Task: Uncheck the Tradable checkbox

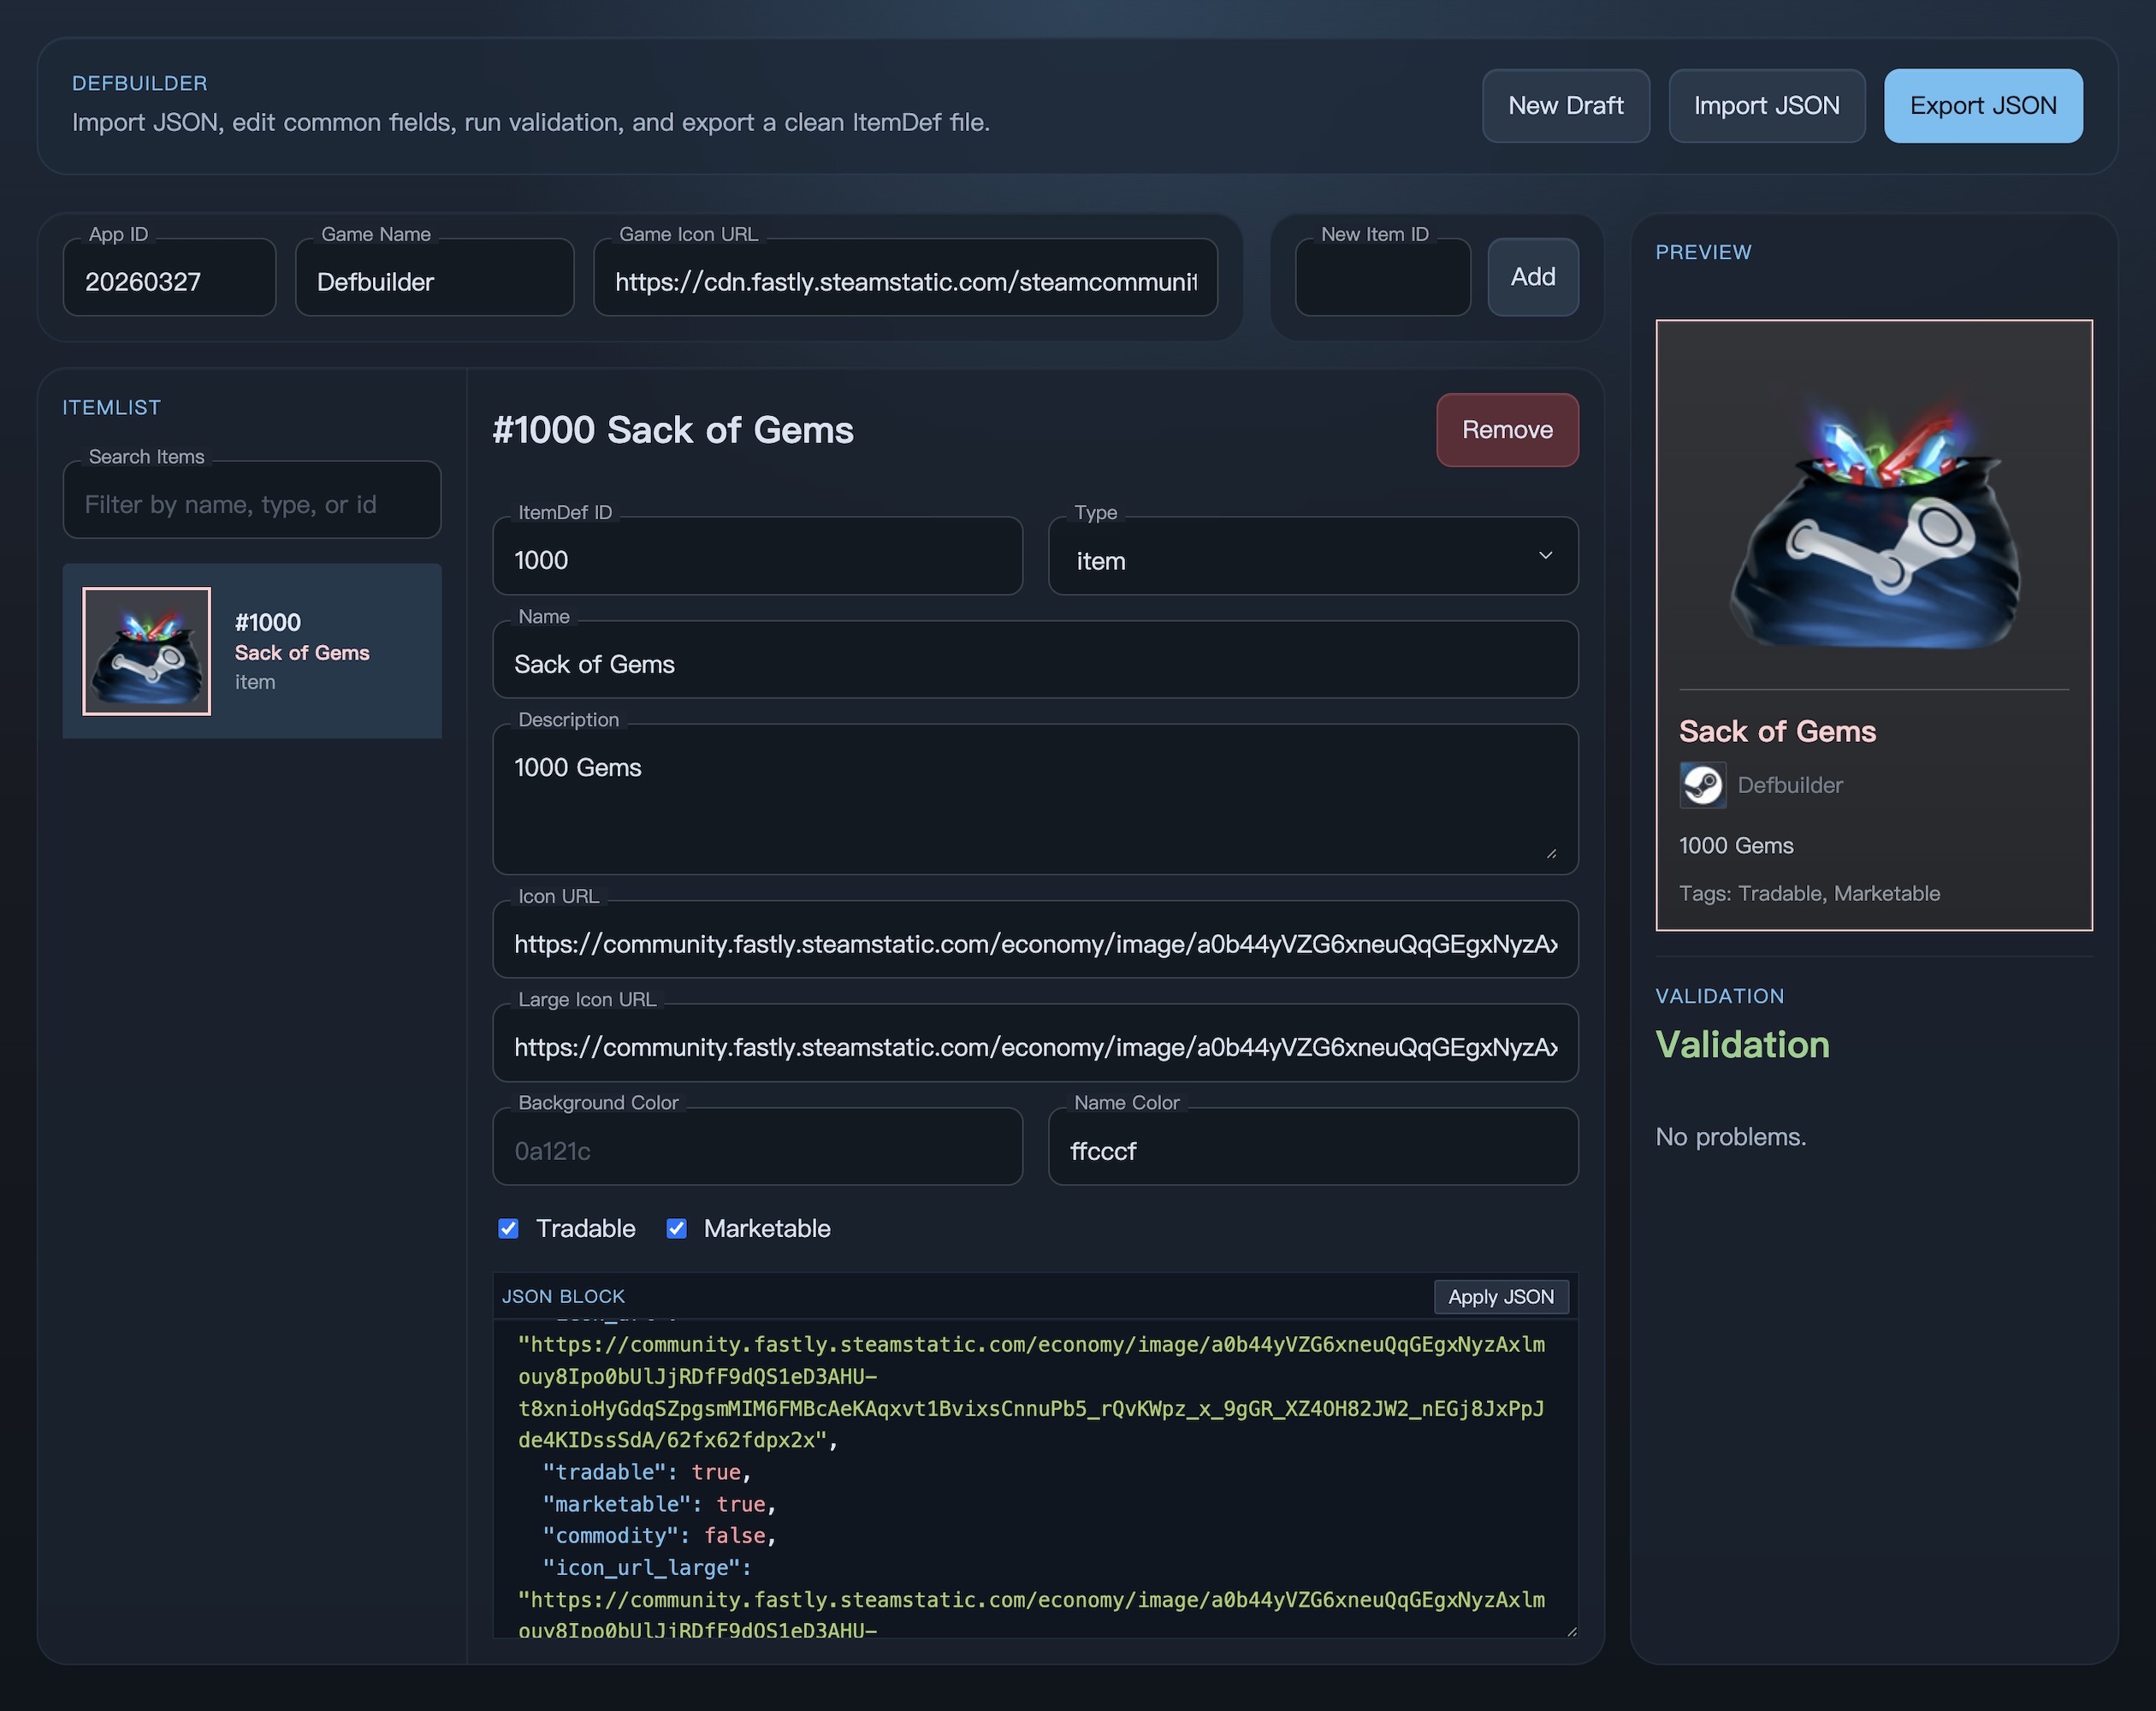Action: click(x=508, y=1228)
